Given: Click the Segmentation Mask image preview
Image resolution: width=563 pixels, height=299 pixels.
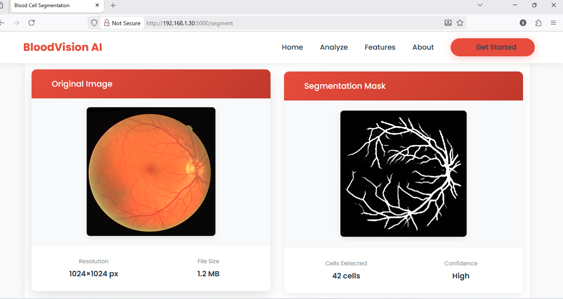Looking at the screenshot, I should (x=403, y=173).
